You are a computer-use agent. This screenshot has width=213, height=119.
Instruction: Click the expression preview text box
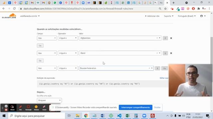(103, 84)
